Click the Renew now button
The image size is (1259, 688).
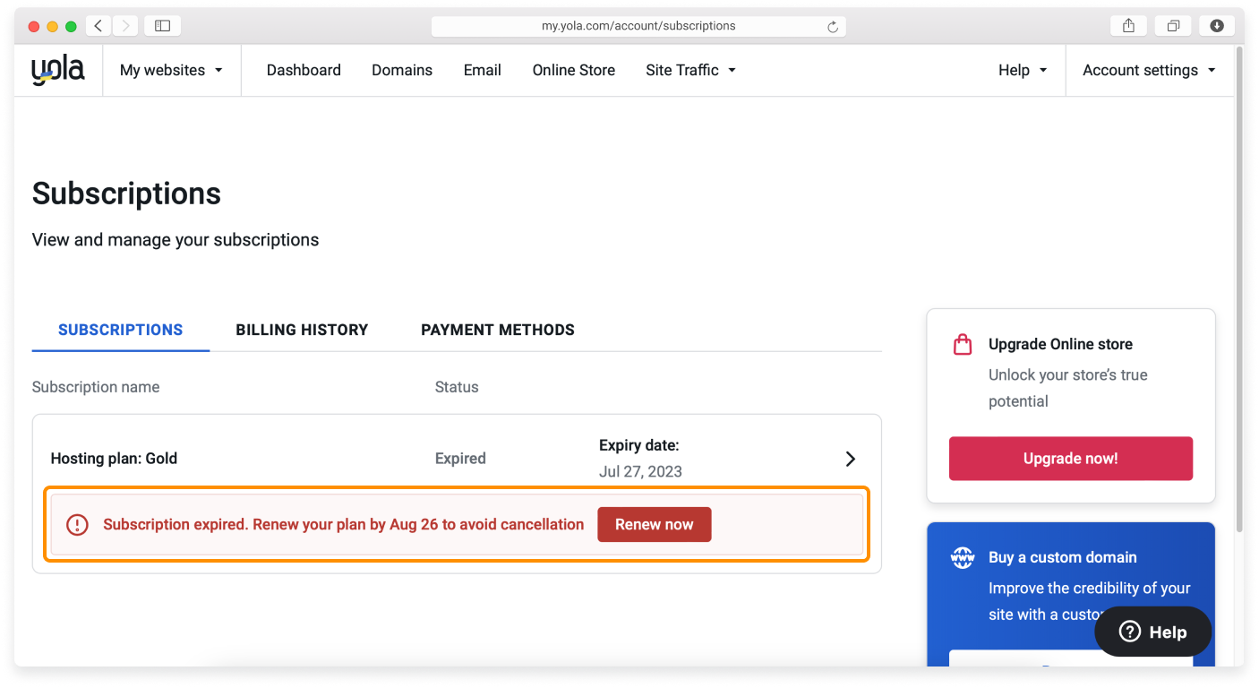(655, 524)
